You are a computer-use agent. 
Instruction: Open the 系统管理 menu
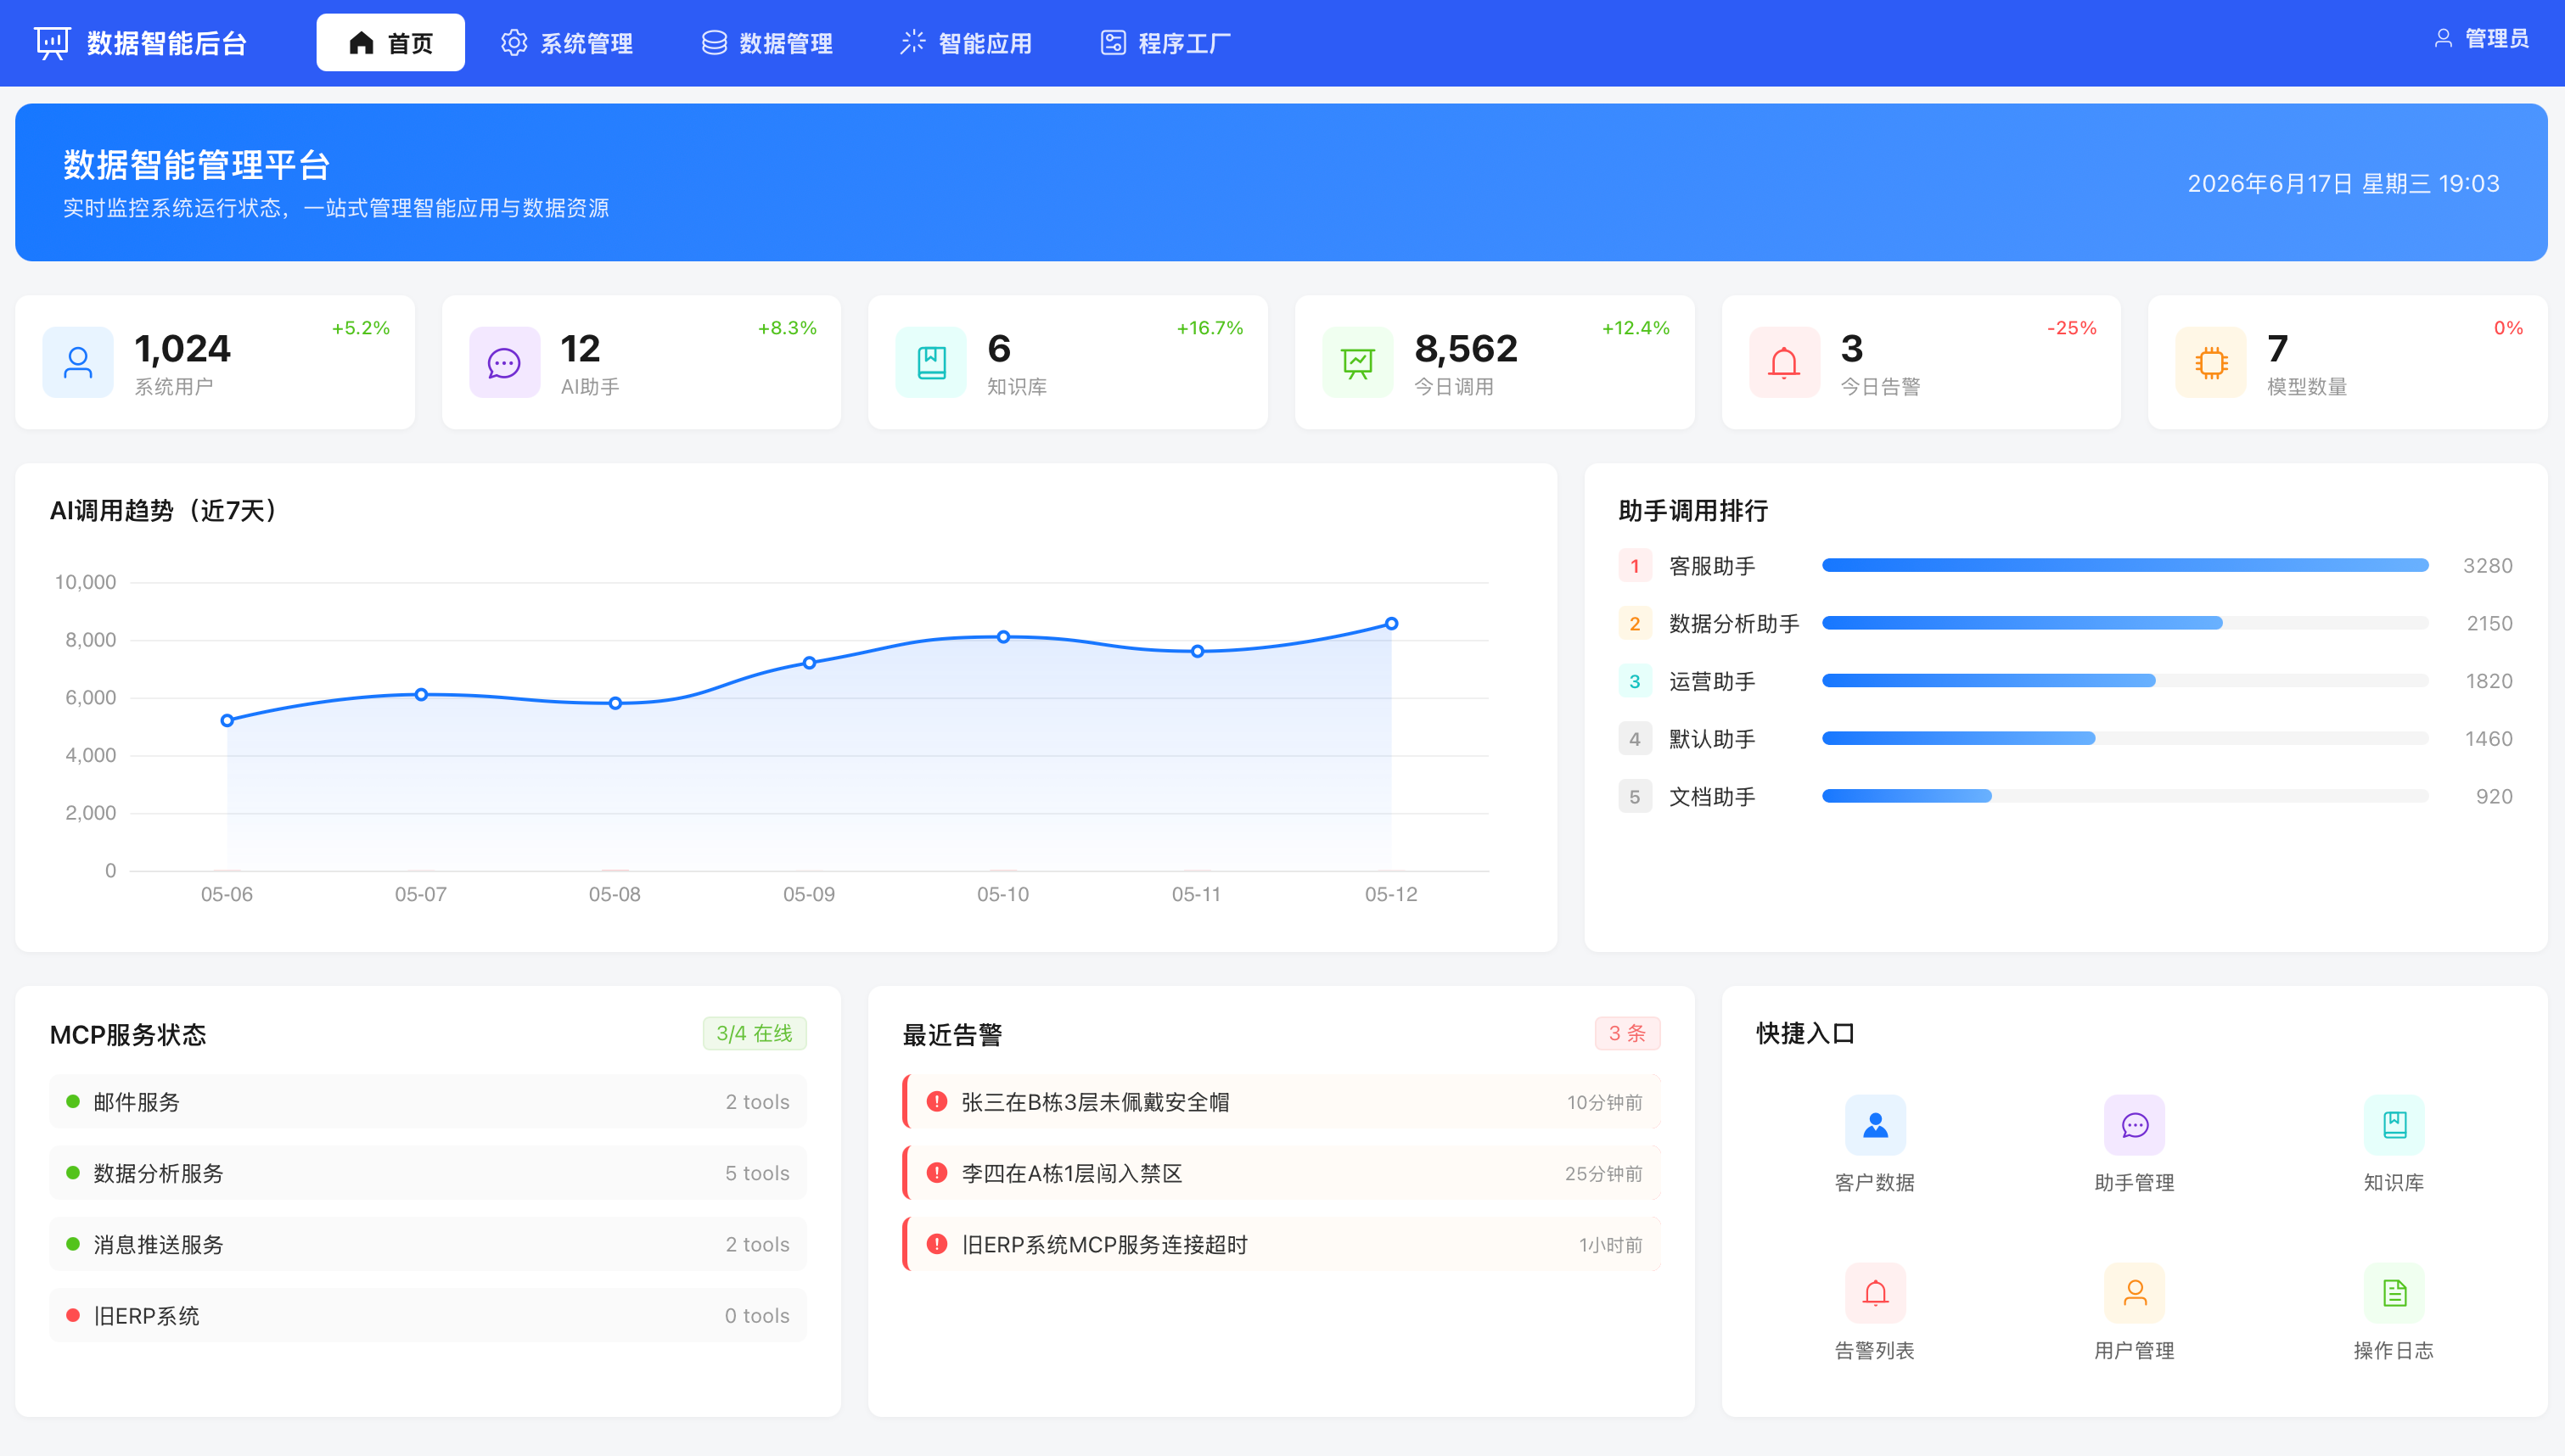coord(567,43)
